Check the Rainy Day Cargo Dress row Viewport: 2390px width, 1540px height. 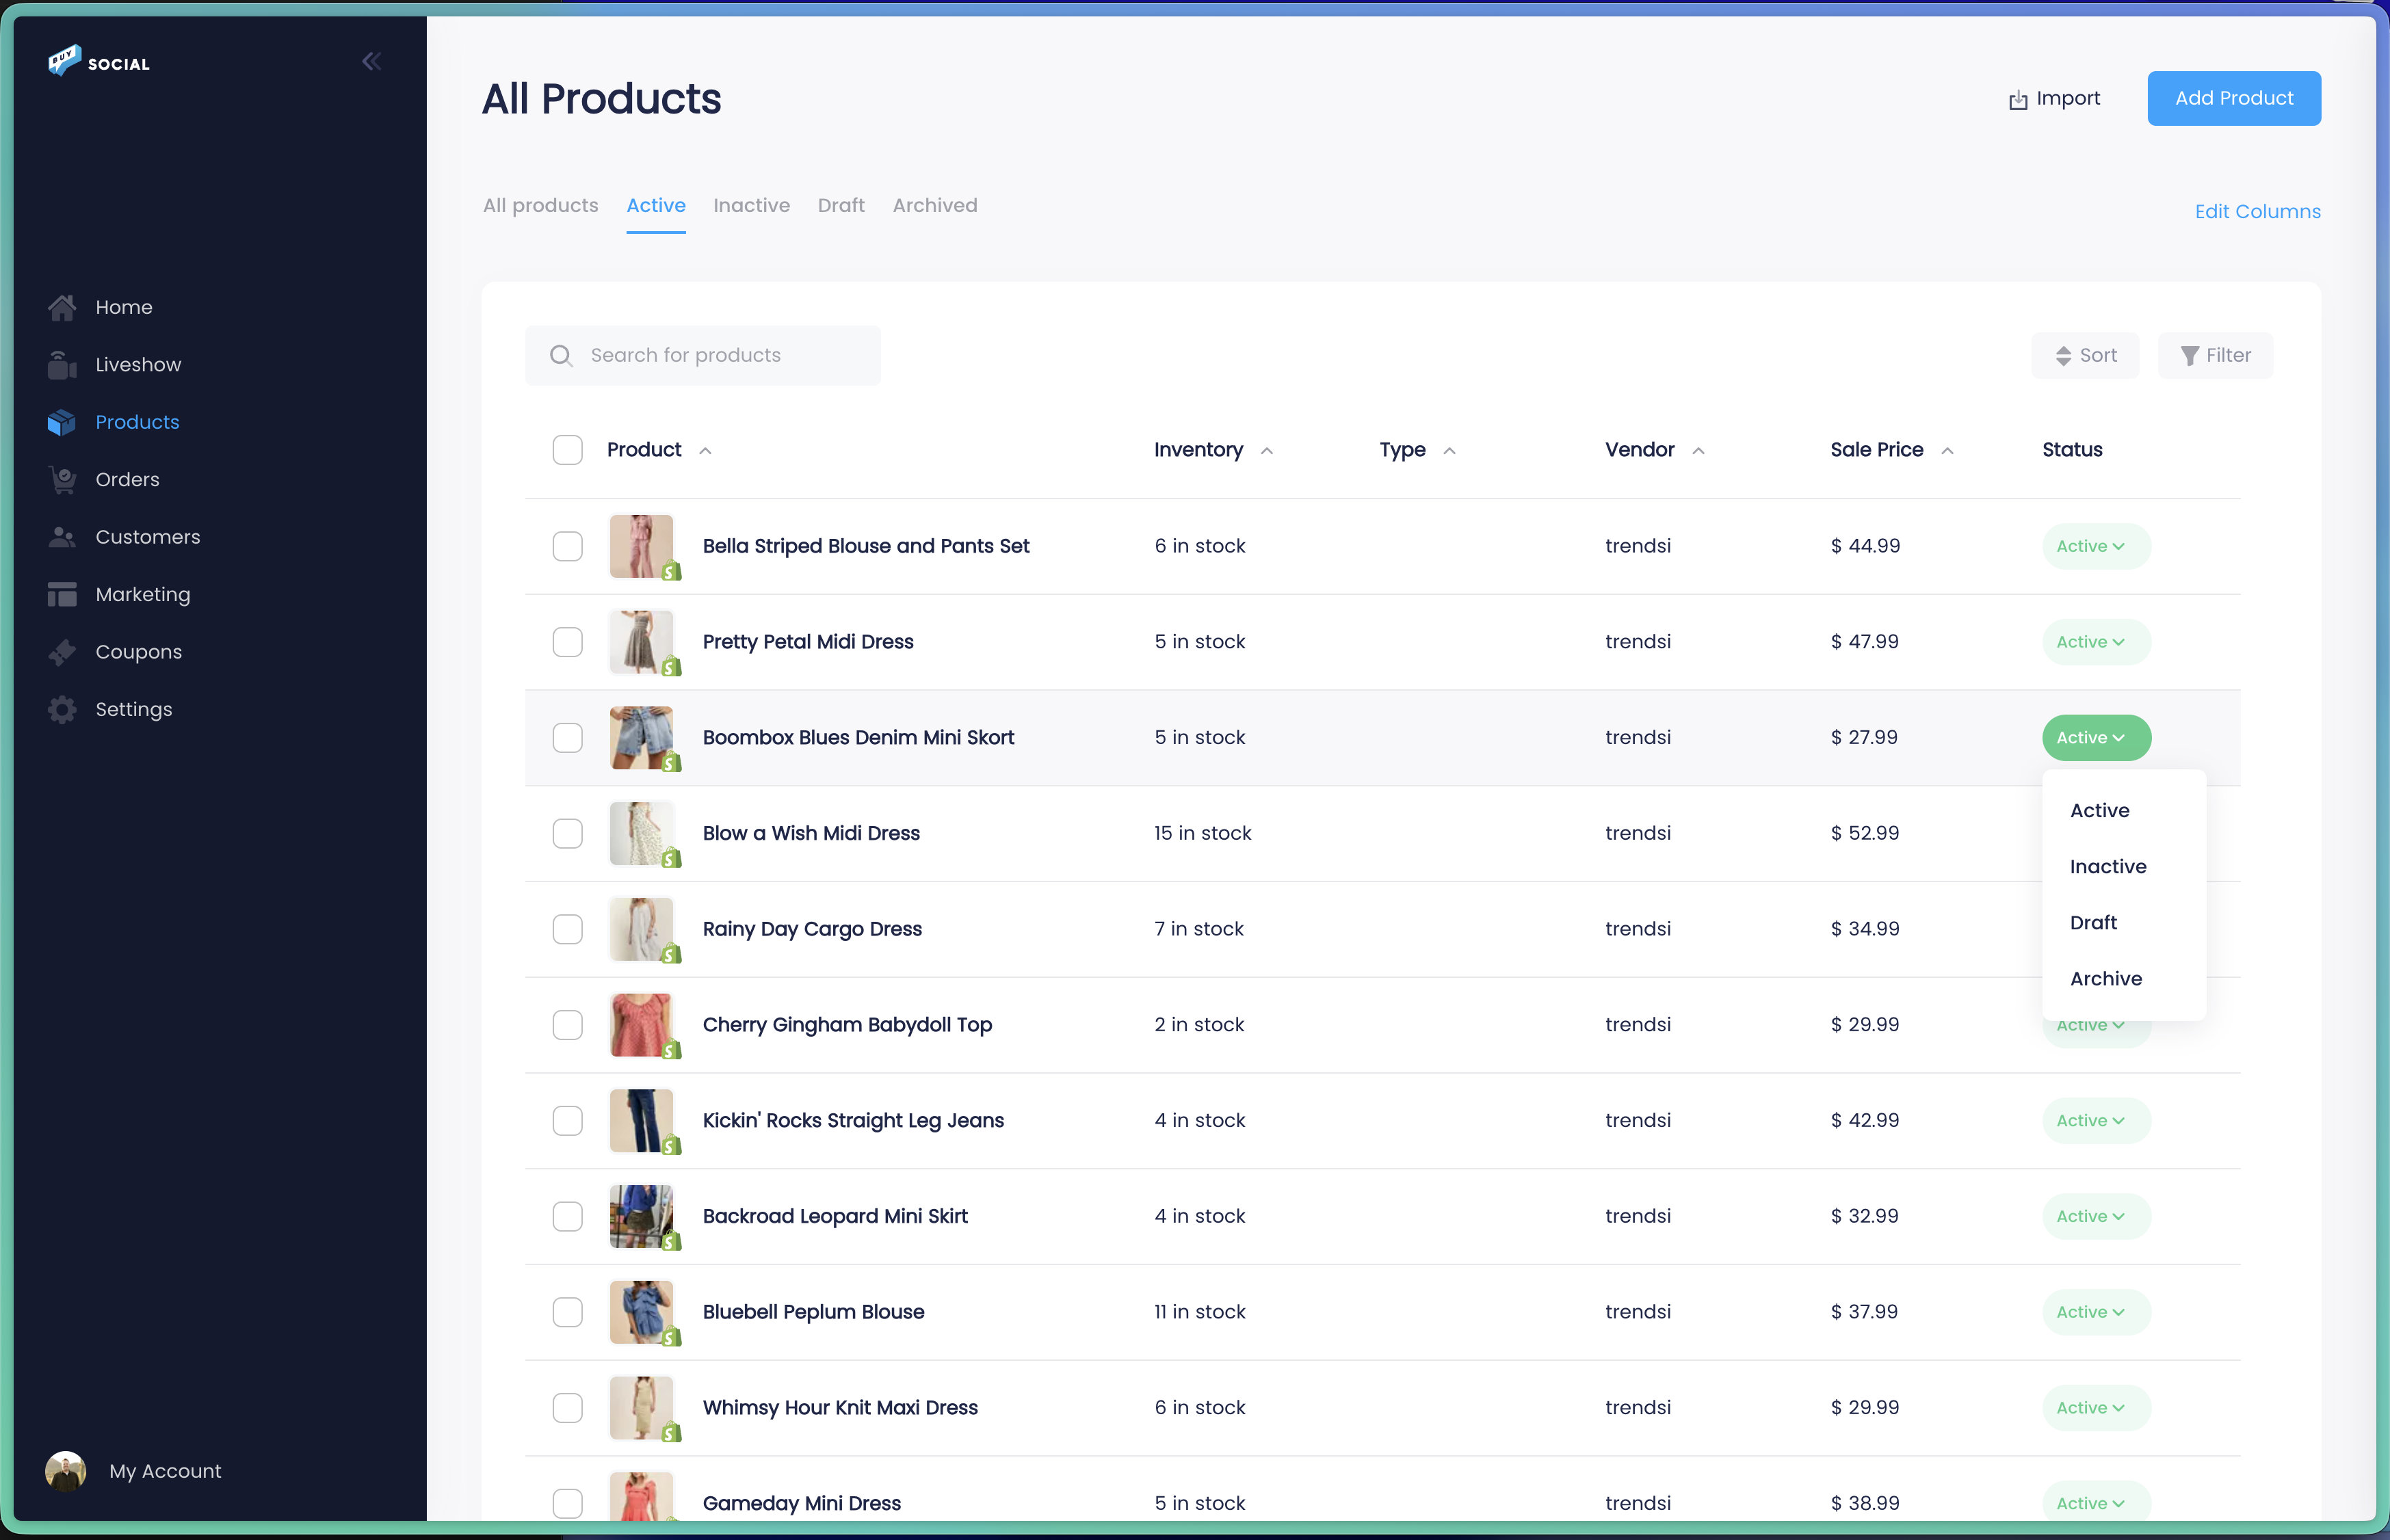click(567, 929)
